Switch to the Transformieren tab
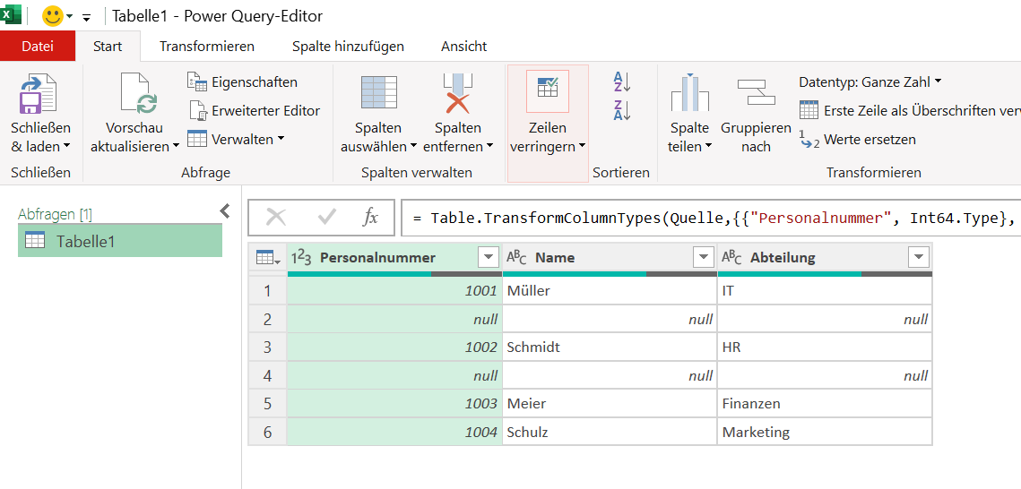The width and height of the screenshot is (1021, 489). click(207, 47)
